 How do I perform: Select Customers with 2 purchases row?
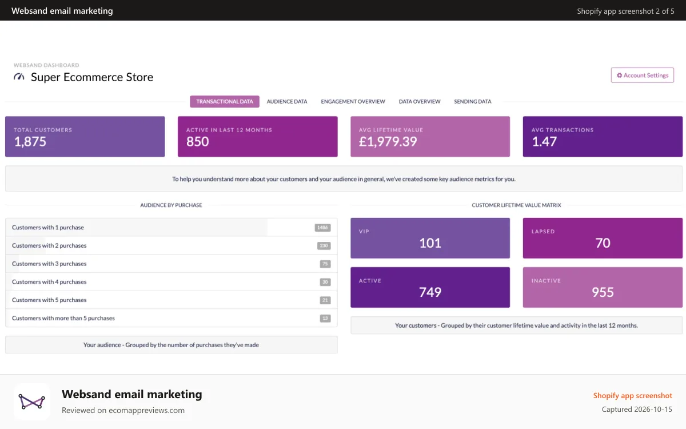[x=171, y=245]
